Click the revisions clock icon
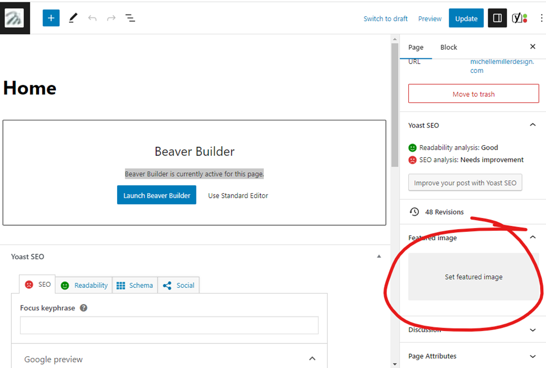Screen dimensions: 546x368 tap(414, 212)
